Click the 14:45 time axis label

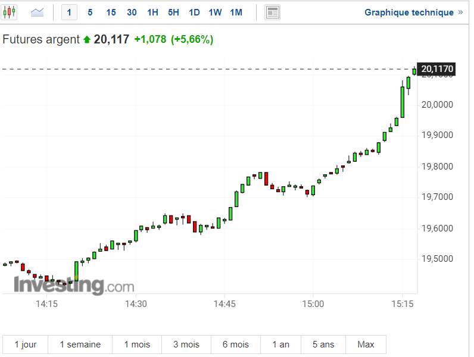click(x=224, y=303)
